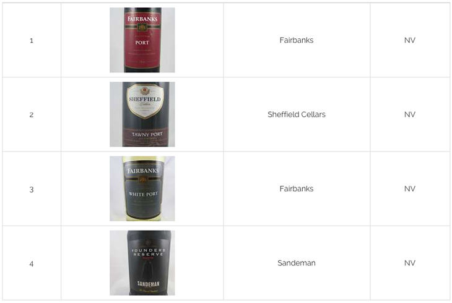Select rank number 4 cell
This screenshot has width=452, height=303.
coord(32,263)
